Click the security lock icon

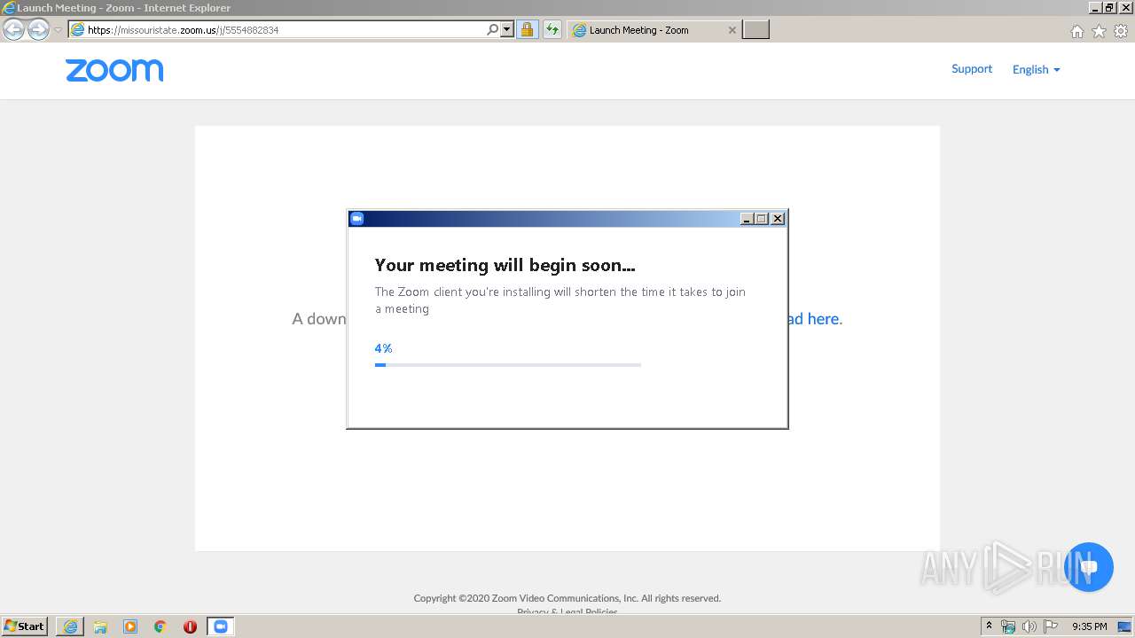tap(527, 29)
